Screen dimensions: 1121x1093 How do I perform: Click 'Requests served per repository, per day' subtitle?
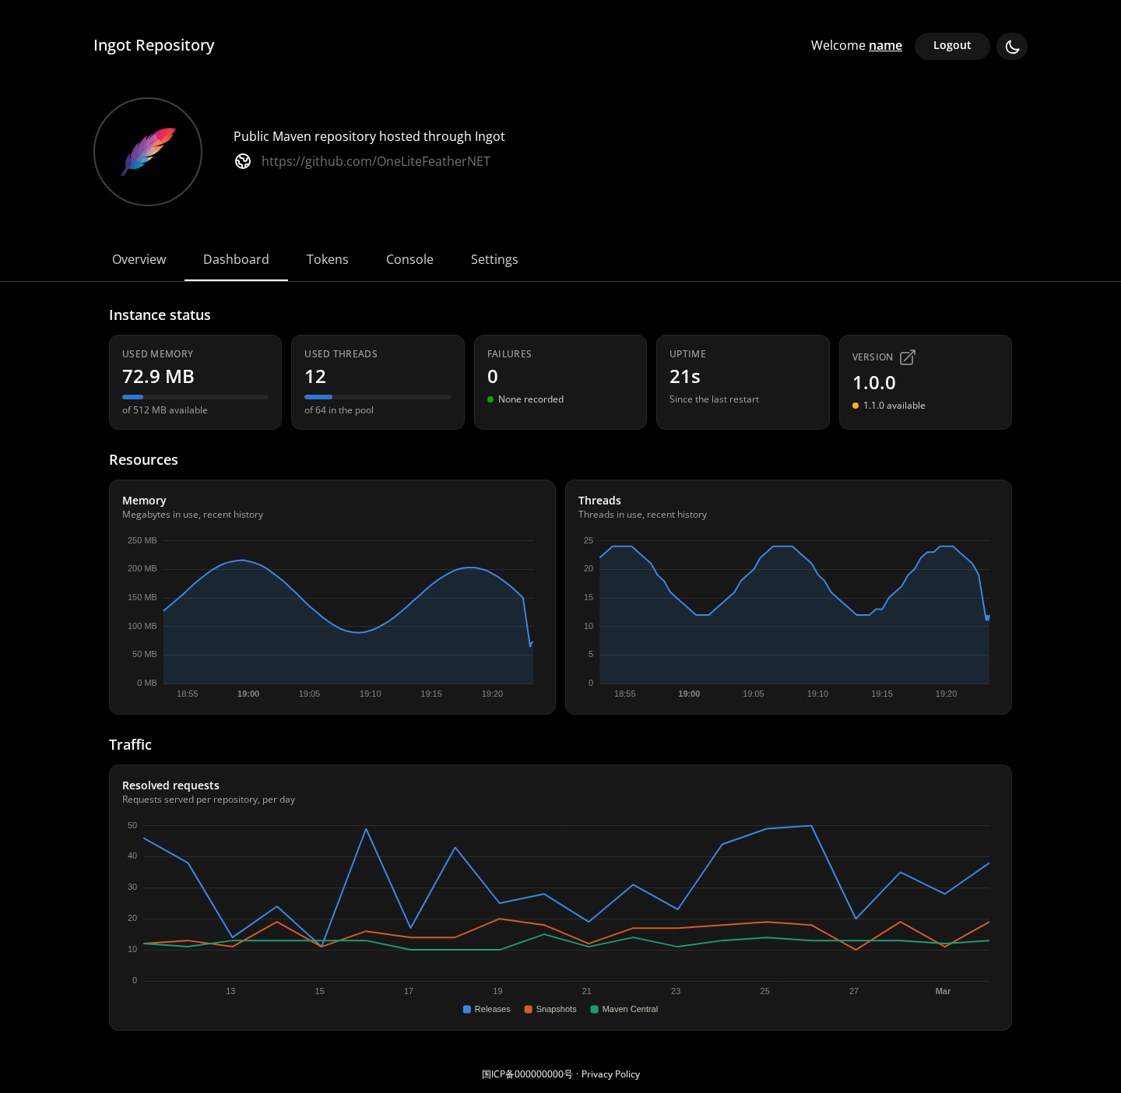pos(209,800)
